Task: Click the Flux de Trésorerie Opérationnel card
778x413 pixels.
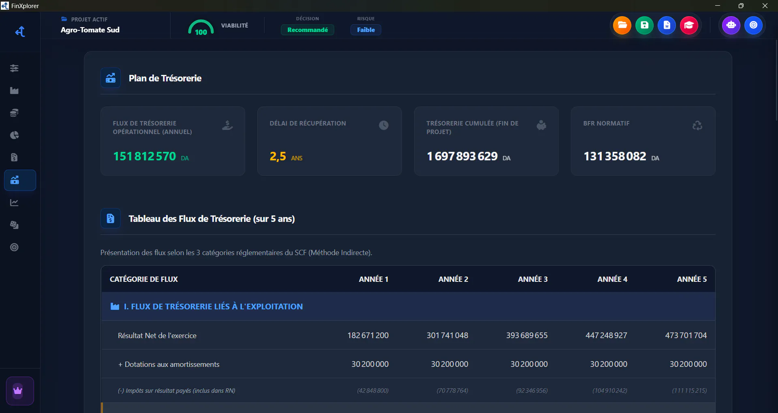Action: [x=173, y=141]
